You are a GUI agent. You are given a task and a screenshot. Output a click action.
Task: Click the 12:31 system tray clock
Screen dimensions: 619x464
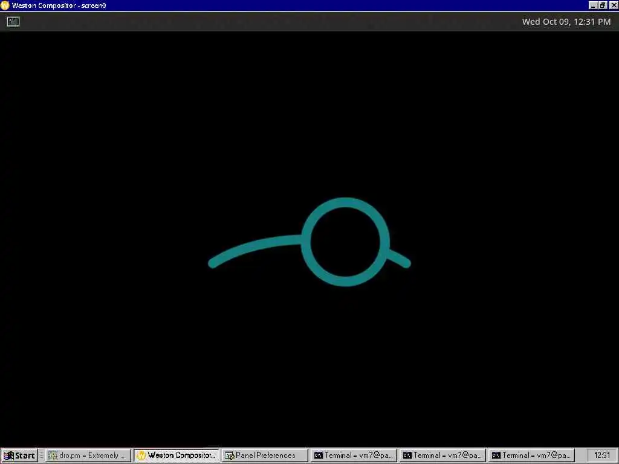[601, 456]
